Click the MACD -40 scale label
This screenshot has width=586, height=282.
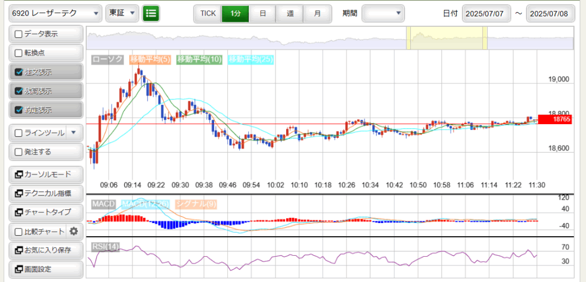click(x=564, y=226)
